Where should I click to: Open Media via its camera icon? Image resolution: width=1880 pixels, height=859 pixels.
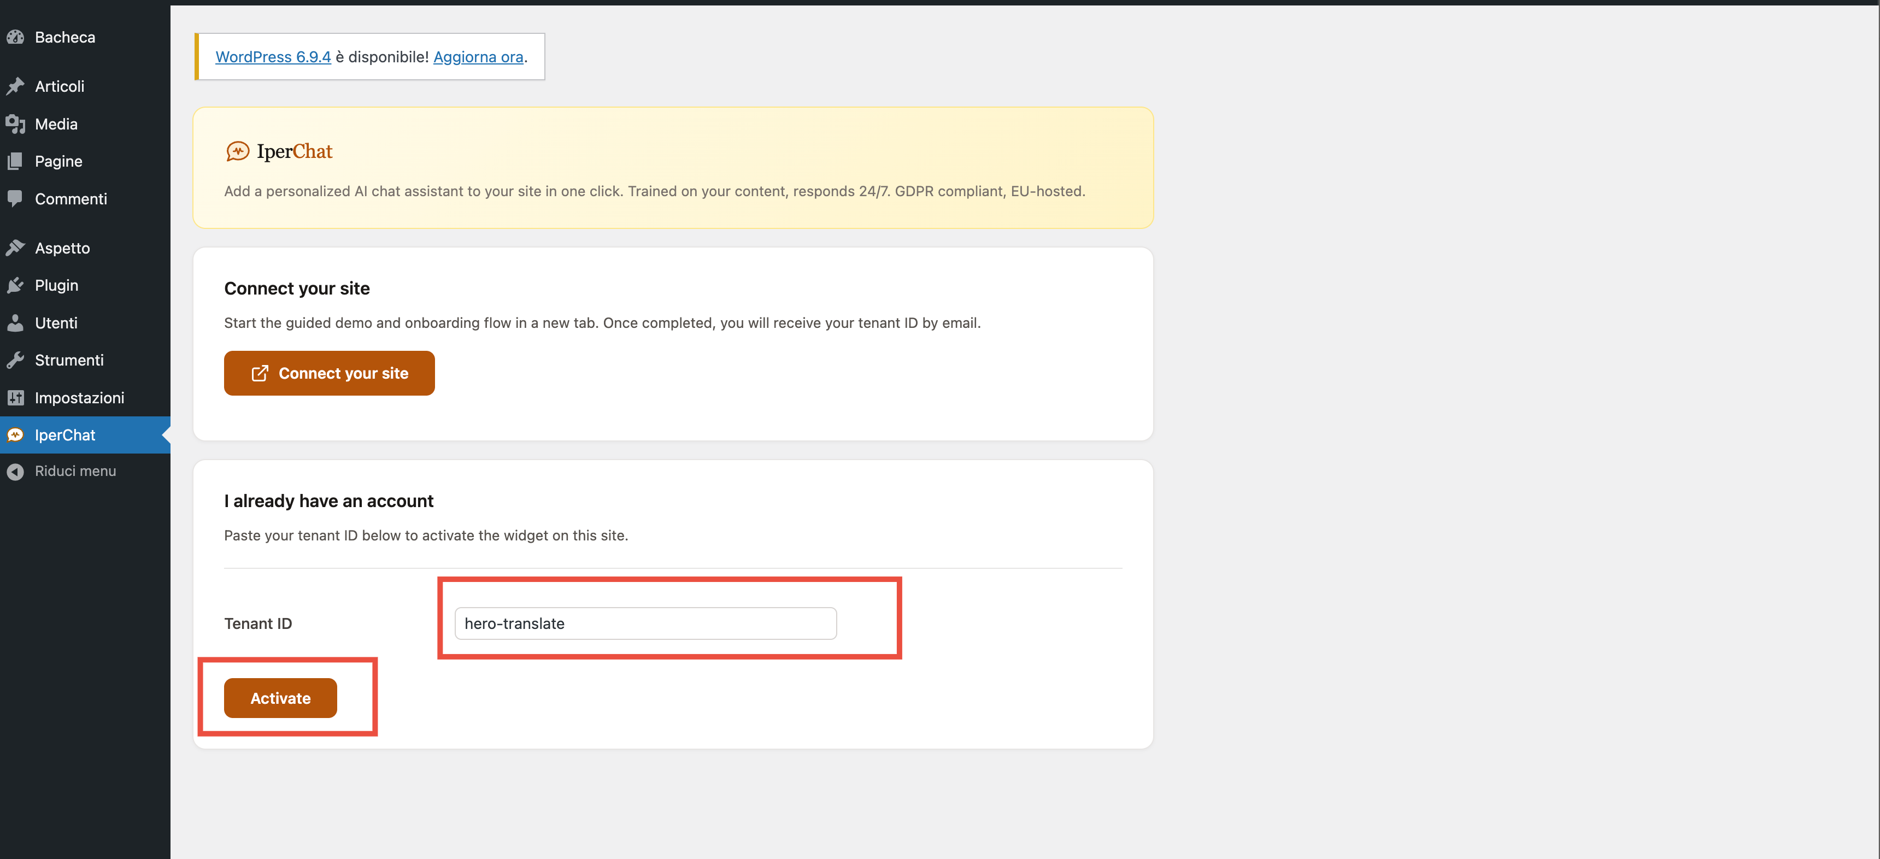tap(16, 123)
